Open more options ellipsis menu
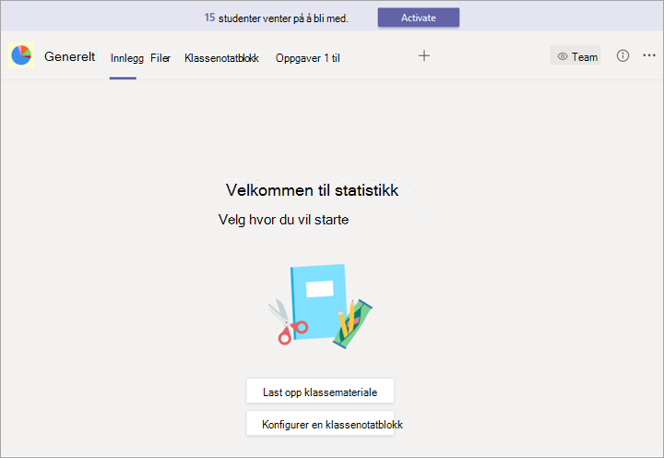 [648, 55]
